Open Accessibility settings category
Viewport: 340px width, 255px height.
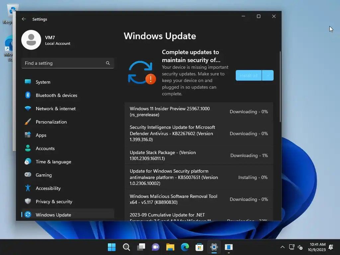tap(68, 188)
